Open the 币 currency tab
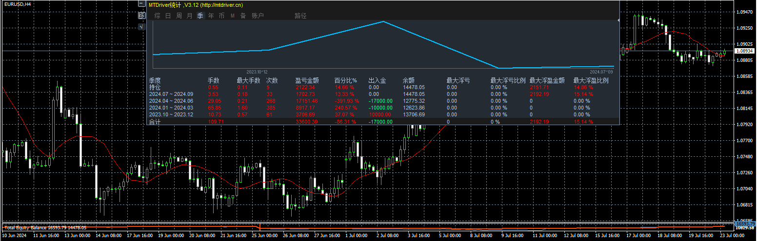 (221, 16)
